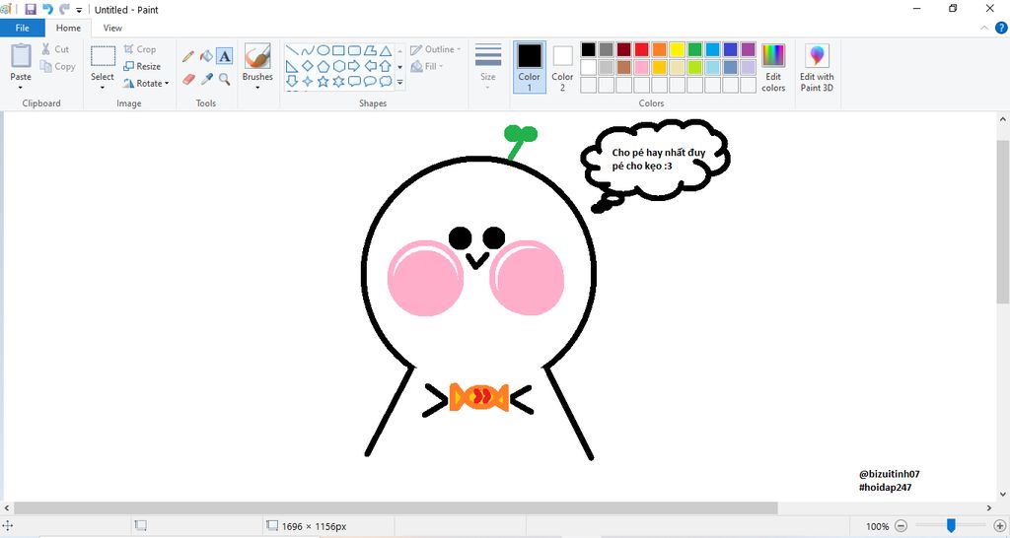Click the Save icon in title bar
1010x538 pixels.
coord(31,9)
